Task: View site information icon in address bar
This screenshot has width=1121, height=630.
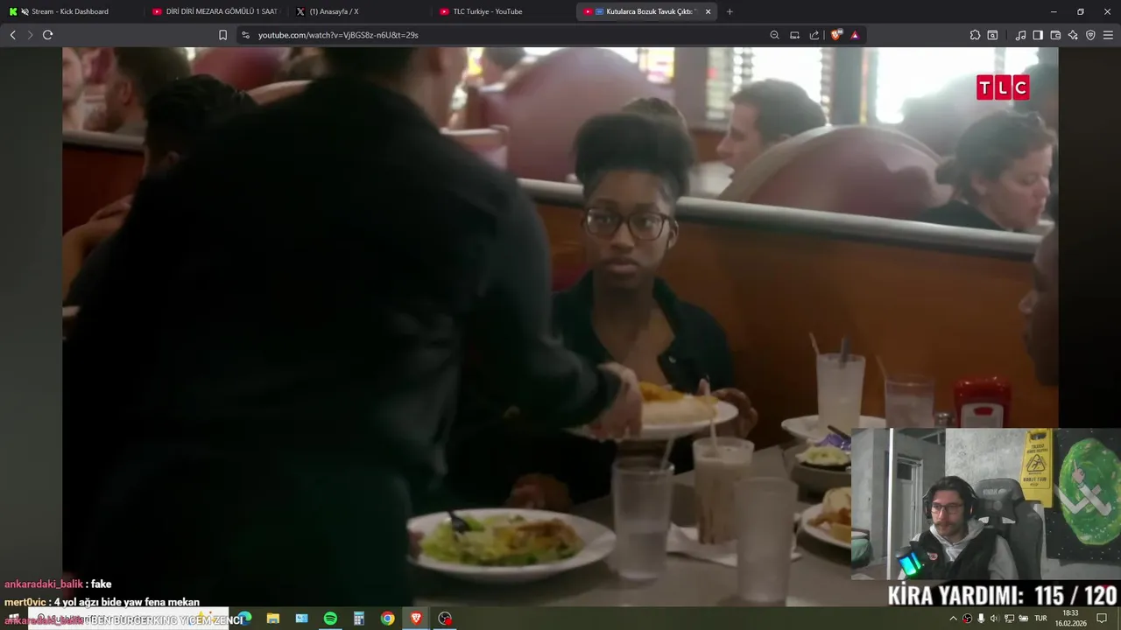Action: pos(245,35)
